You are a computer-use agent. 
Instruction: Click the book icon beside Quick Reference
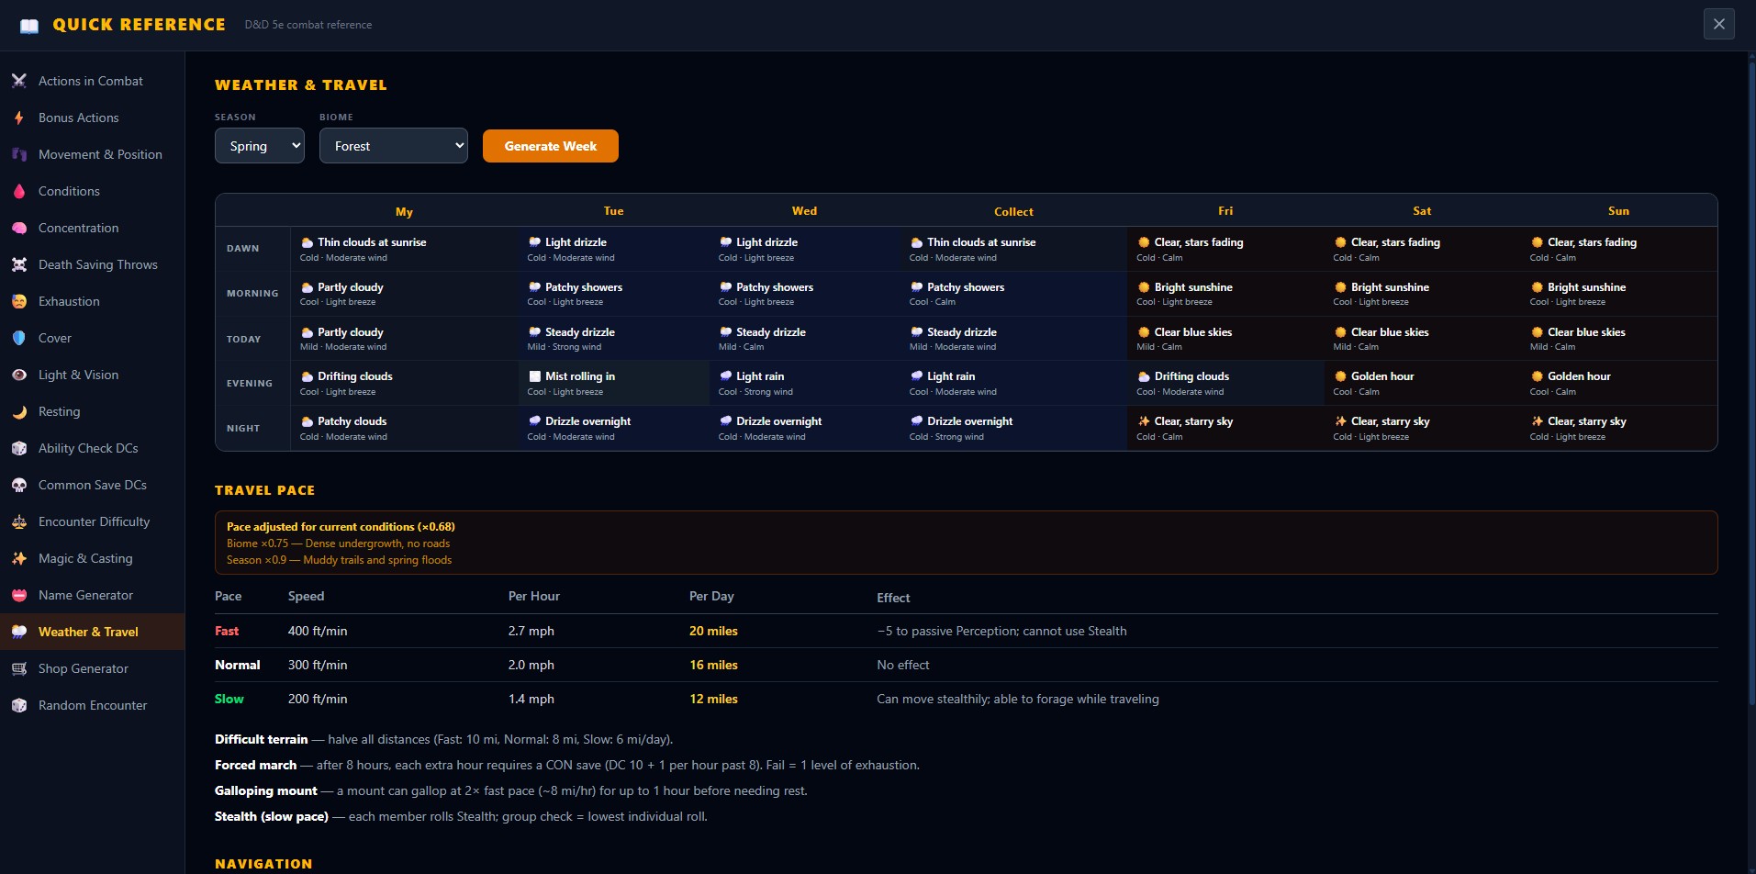pos(29,26)
